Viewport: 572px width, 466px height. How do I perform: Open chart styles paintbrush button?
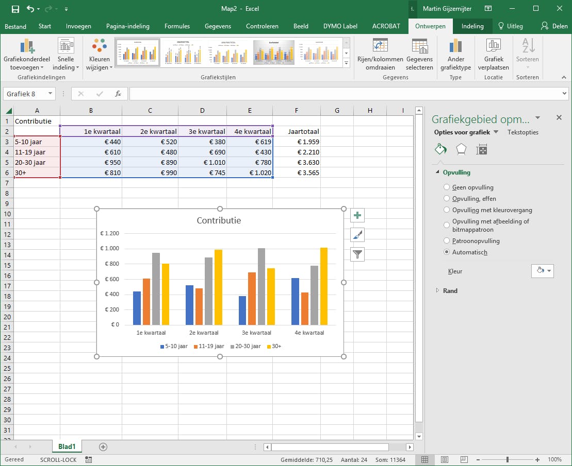coord(357,235)
